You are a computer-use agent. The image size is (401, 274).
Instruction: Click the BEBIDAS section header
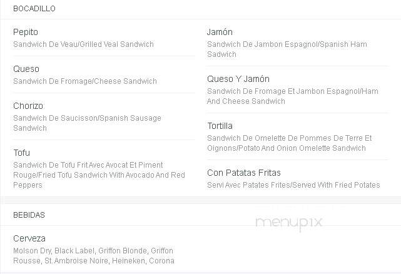coord(29,215)
